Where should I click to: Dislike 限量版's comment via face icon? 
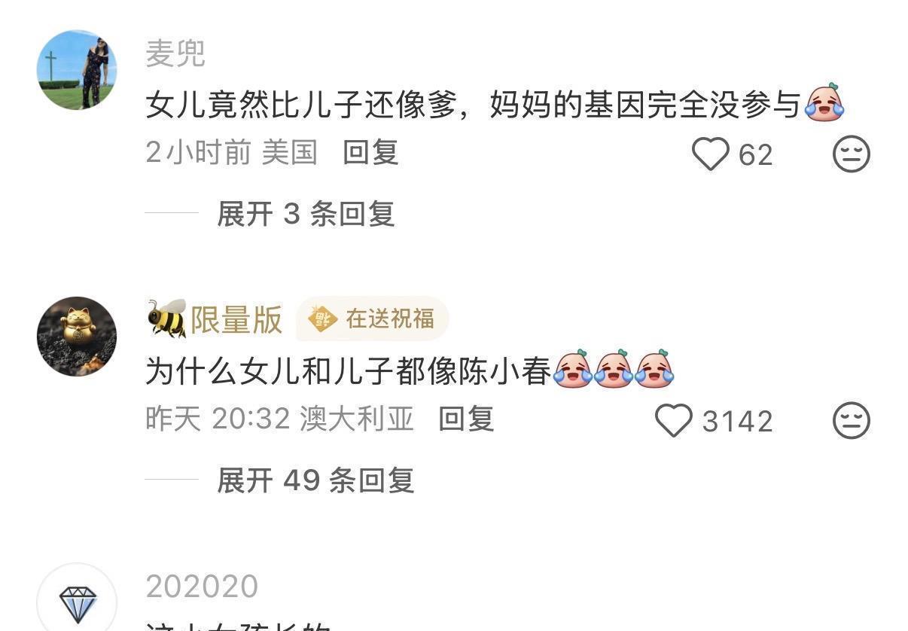click(852, 420)
